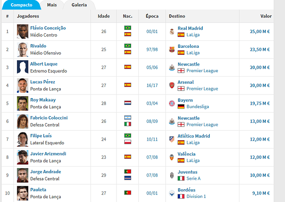The image size is (285, 202).
Task: Click Pauleta's player photo thumbnail
Action: pos(23,193)
